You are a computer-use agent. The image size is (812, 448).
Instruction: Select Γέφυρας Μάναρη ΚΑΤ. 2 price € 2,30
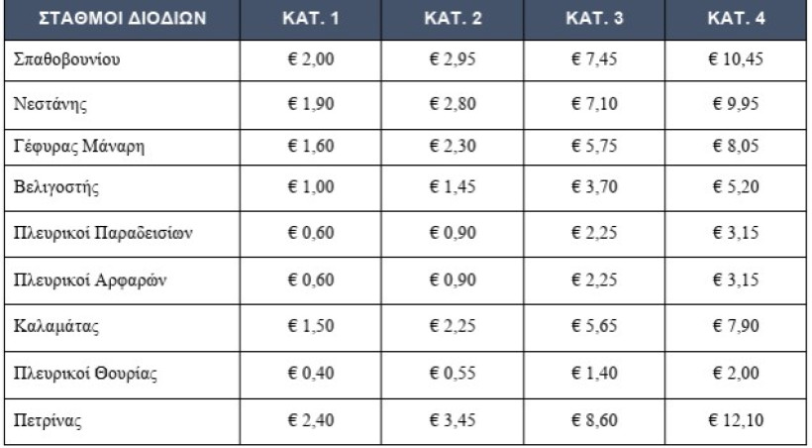[x=452, y=148]
